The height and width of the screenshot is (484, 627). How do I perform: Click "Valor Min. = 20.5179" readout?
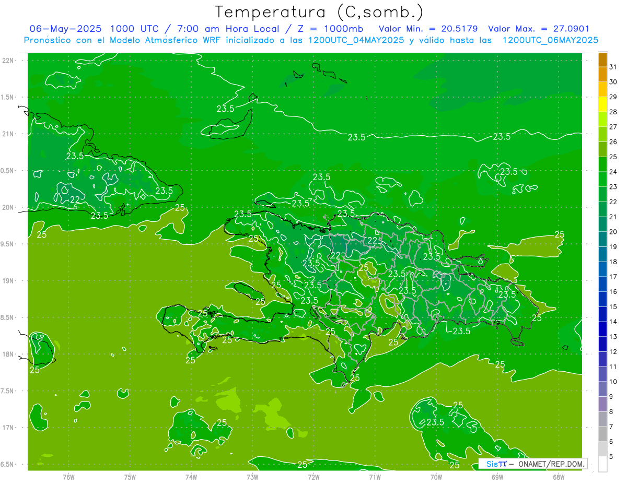[428, 29]
